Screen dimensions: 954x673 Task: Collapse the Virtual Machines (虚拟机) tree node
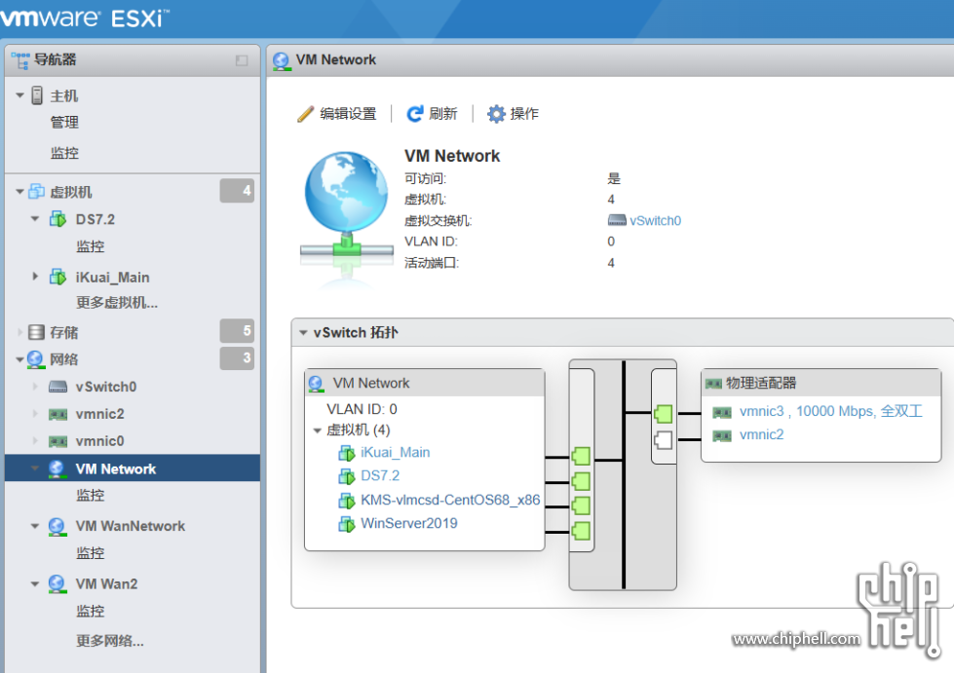pyautogui.click(x=19, y=192)
